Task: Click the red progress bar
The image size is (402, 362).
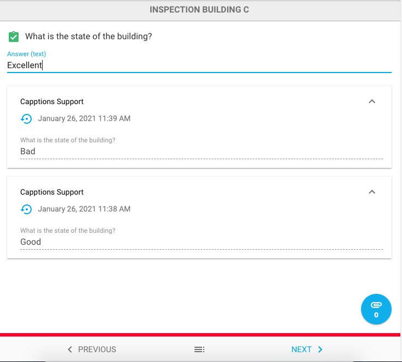Action: coord(200,335)
